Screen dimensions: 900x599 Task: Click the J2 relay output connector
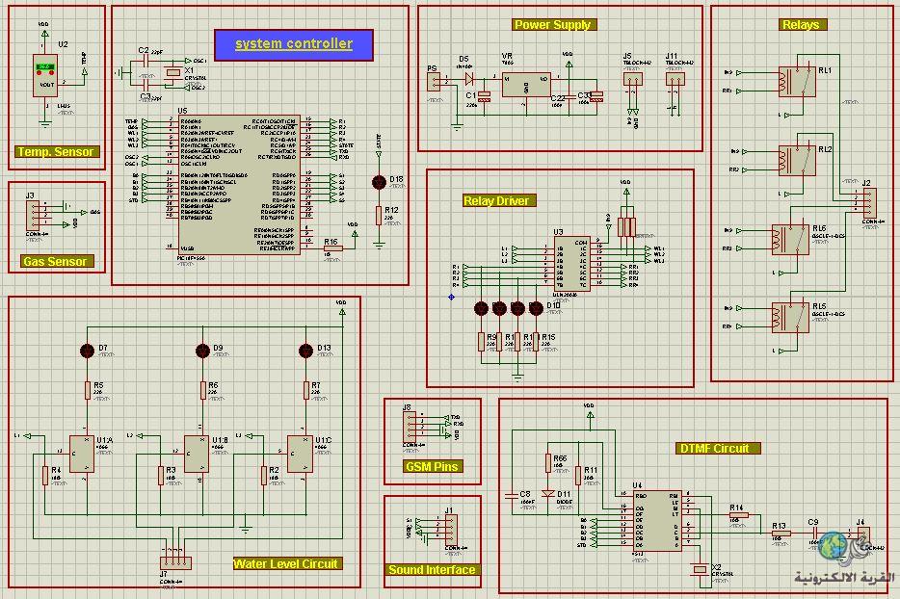pyautogui.click(x=869, y=203)
